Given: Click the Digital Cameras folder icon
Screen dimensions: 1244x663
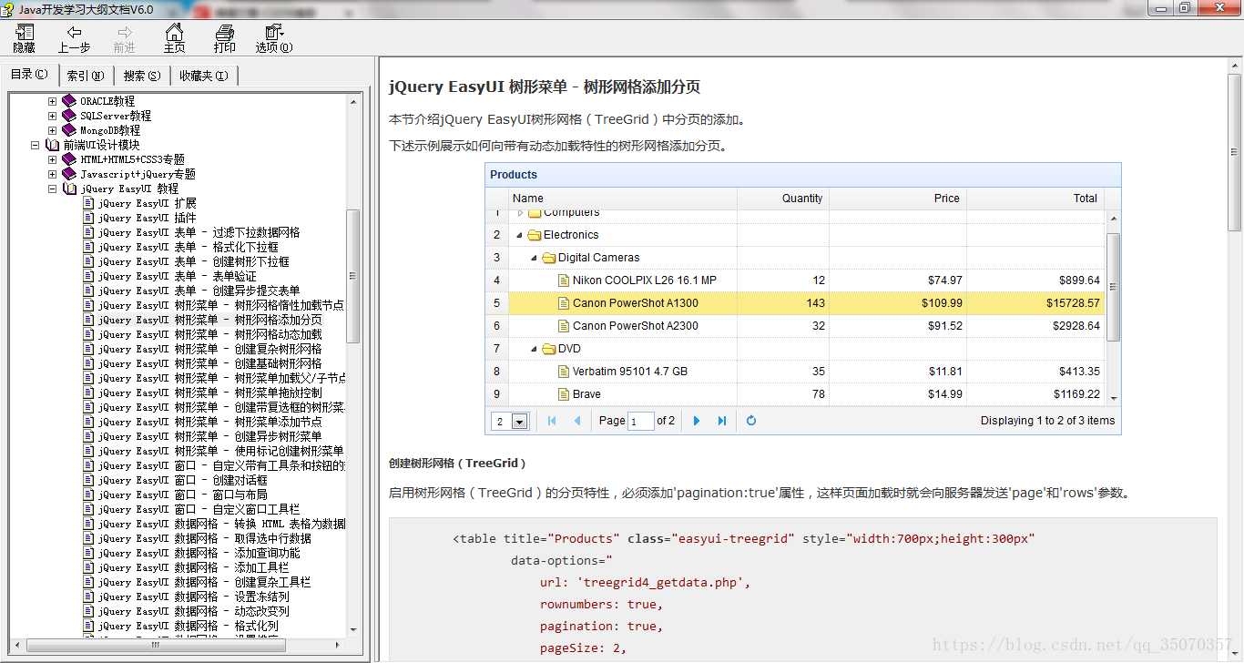Looking at the screenshot, I should click(x=549, y=258).
